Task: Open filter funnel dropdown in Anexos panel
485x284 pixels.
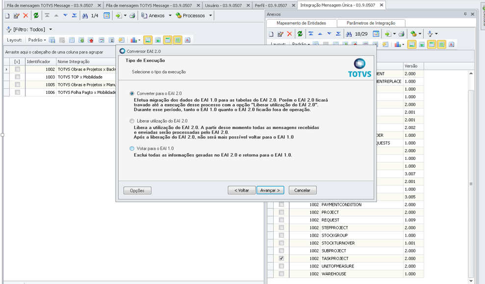Action: (x=436, y=34)
